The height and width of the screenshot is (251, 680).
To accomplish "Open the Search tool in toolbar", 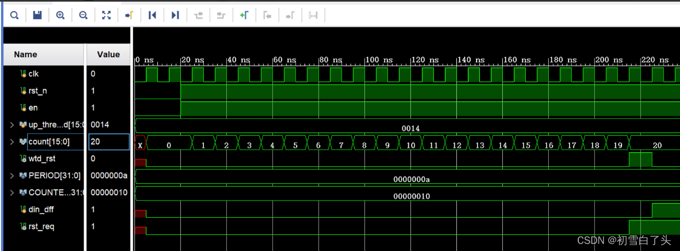I will click(x=14, y=15).
